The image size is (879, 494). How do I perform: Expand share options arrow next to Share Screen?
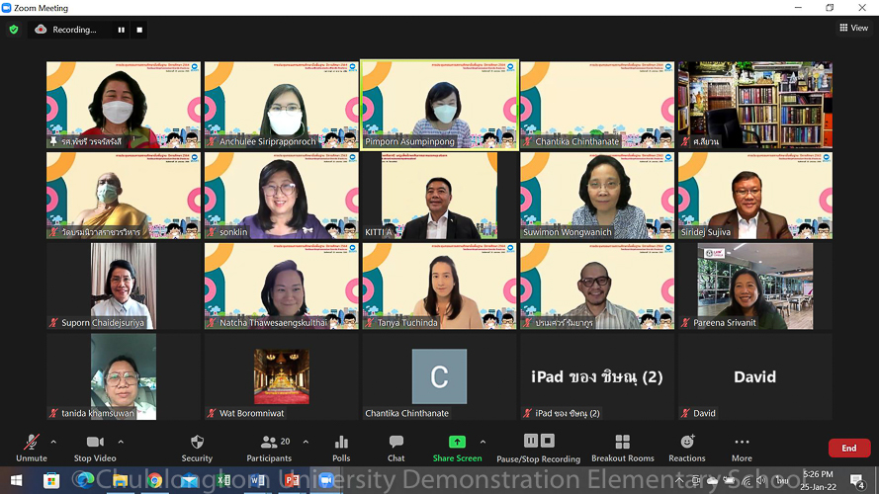[x=483, y=442]
